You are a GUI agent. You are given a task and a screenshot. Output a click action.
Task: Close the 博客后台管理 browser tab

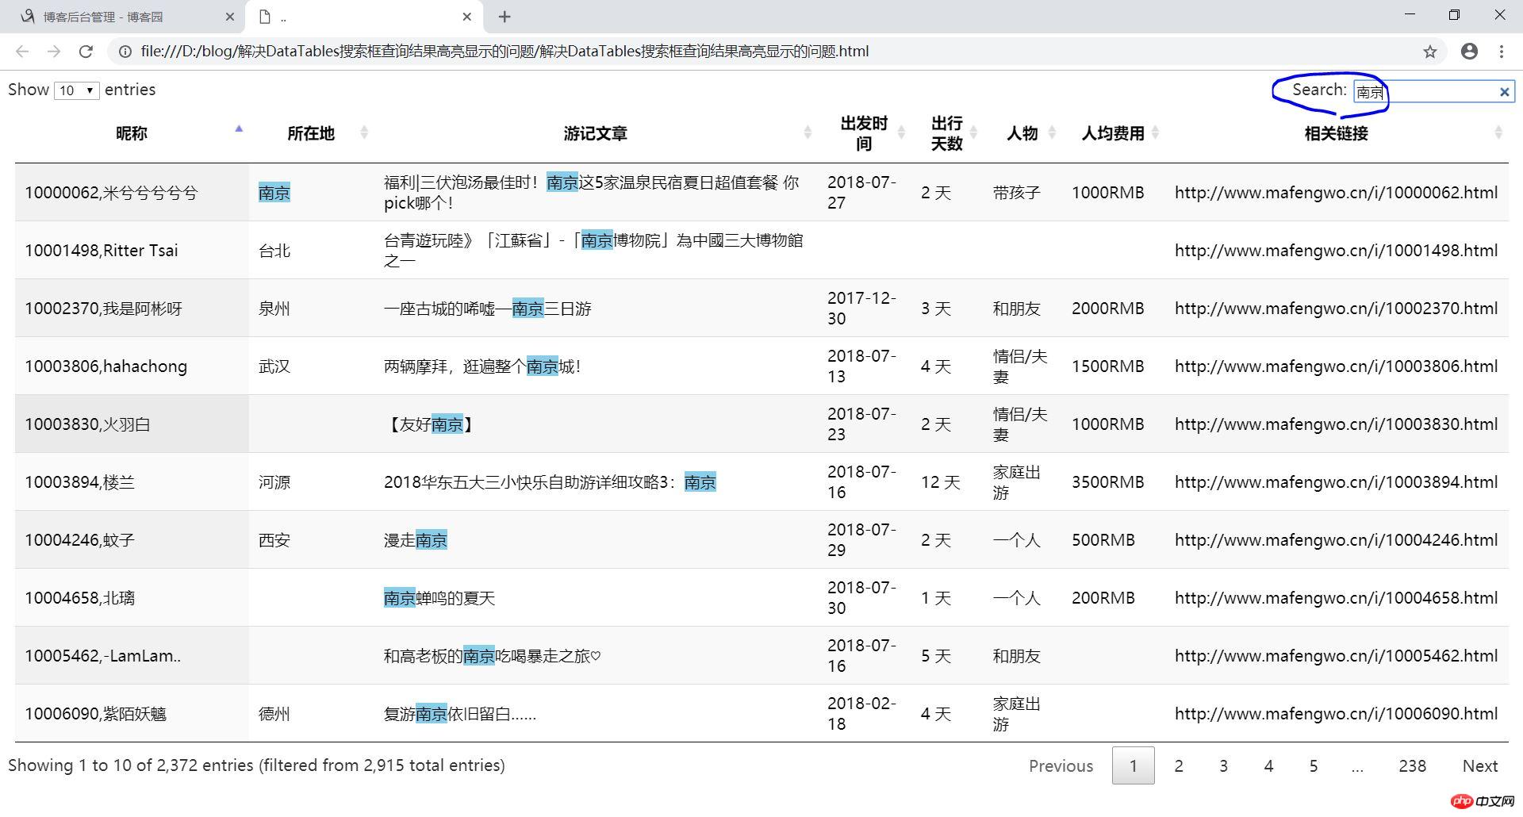pyautogui.click(x=230, y=17)
